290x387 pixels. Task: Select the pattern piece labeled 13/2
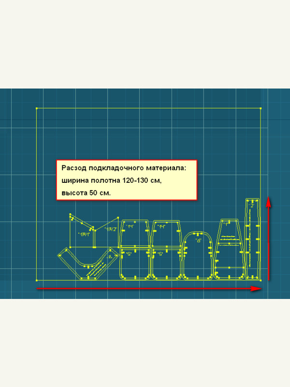pos(107,233)
